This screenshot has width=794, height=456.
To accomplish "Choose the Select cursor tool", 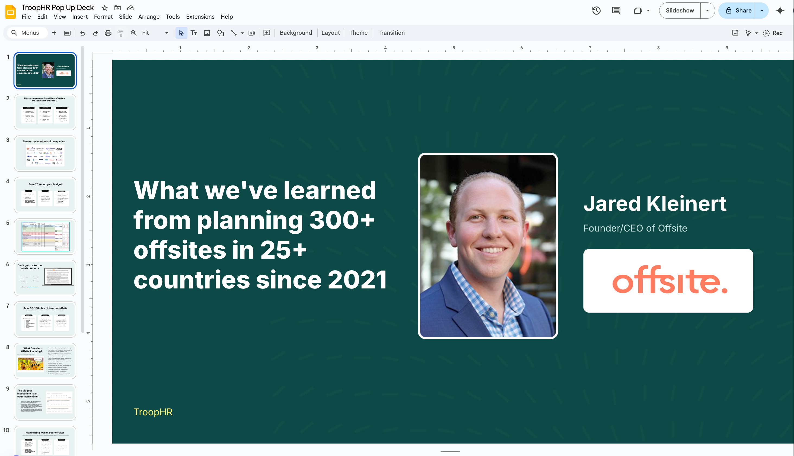I will point(181,33).
